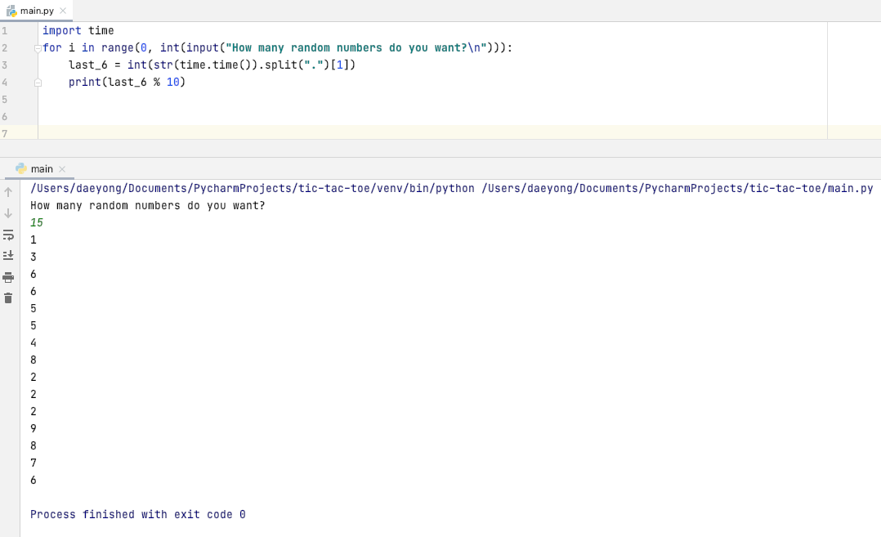Select the green '15' input value in console
881x537 pixels.
point(35,222)
